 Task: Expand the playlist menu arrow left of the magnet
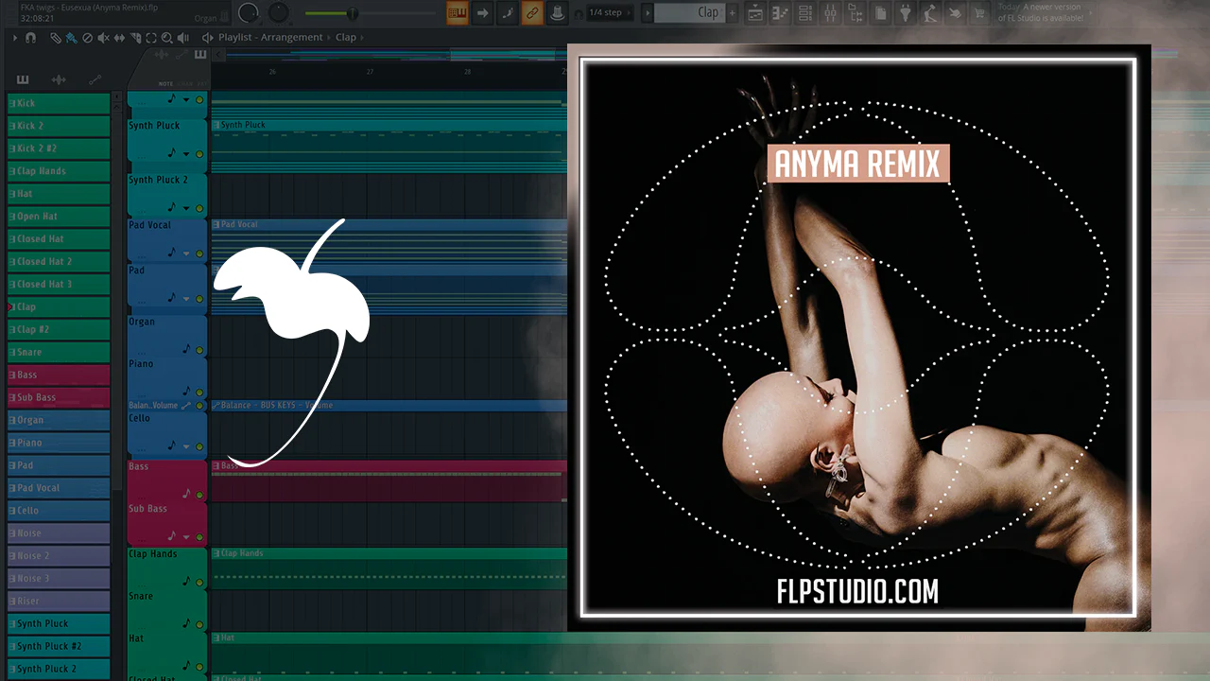(x=15, y=38)
